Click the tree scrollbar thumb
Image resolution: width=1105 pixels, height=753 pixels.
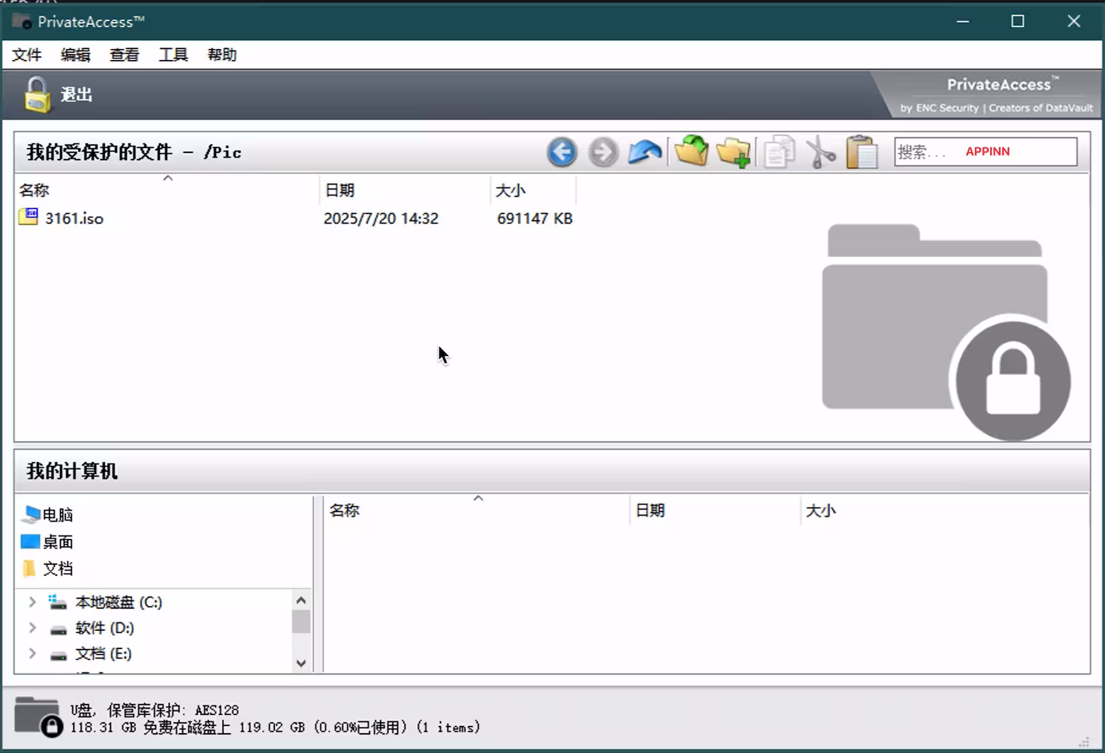(301, 622)
